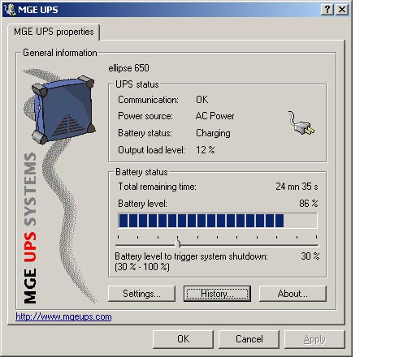Visit the www.mgeups.com link

pyautogui.click(x=63, y=316)
